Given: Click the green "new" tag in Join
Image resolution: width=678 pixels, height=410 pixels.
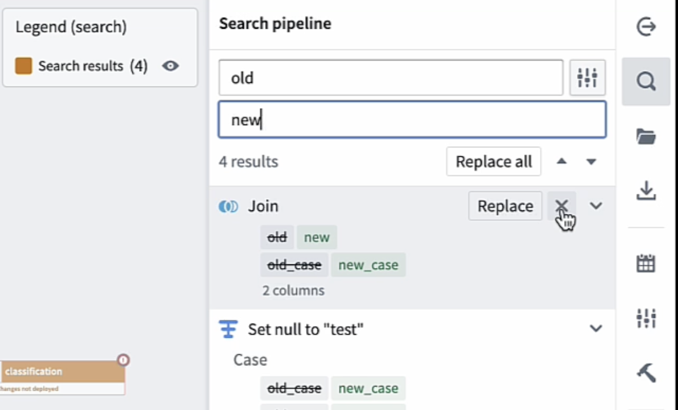Looking at the screenshot, I should coord(317,237).
